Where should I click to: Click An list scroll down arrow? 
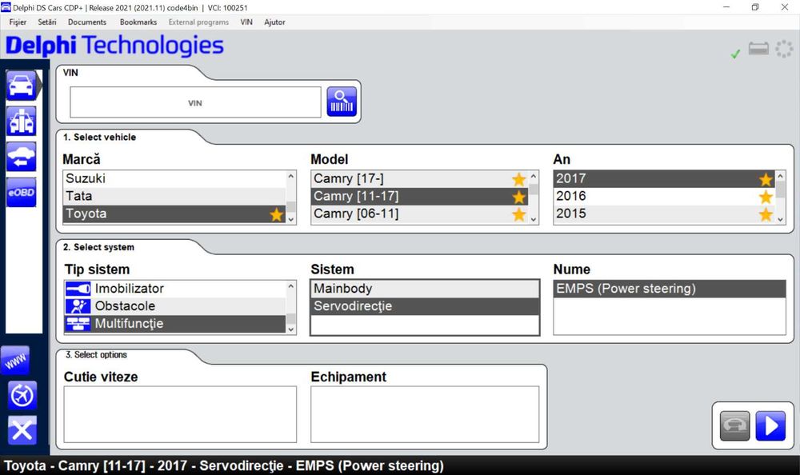tap(780, 219)
